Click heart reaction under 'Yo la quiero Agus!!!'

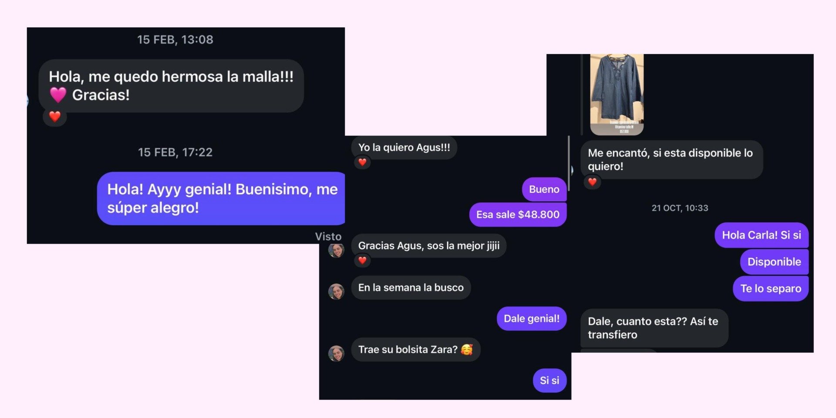point(362,162)
